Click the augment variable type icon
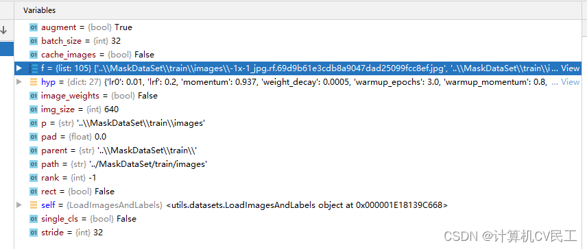 click(34, 27)
